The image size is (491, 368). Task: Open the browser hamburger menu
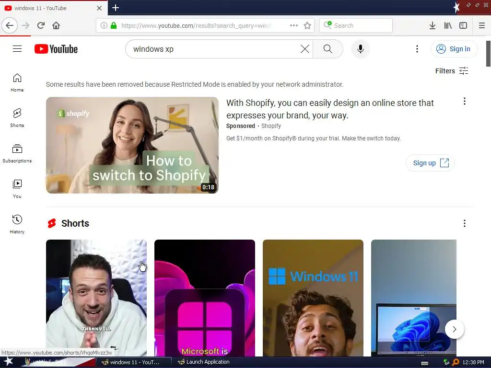(482, 26)
